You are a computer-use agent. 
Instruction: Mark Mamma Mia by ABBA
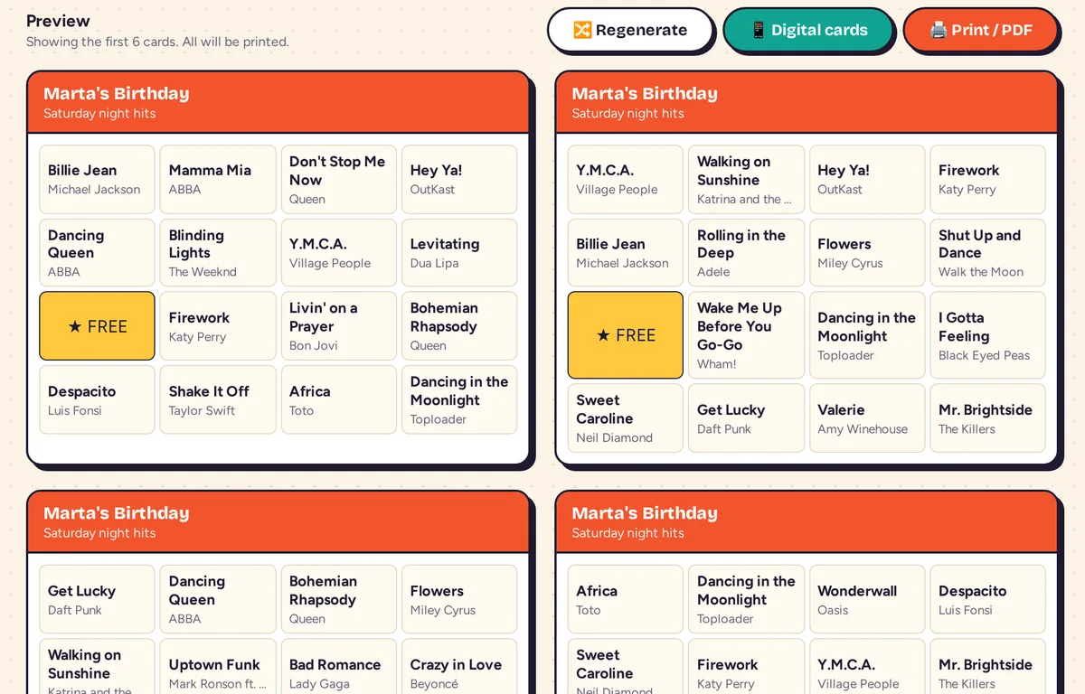pyautogui.click(x=218, y=179)
